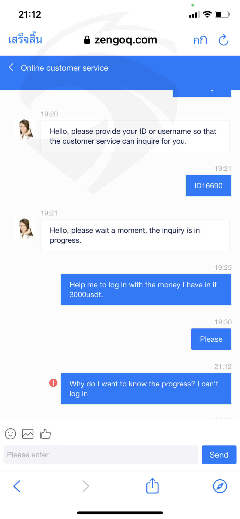This screenshot has width=240, height=519.
Task: Select the ID16690 message bubble
Action: (208, 186)
